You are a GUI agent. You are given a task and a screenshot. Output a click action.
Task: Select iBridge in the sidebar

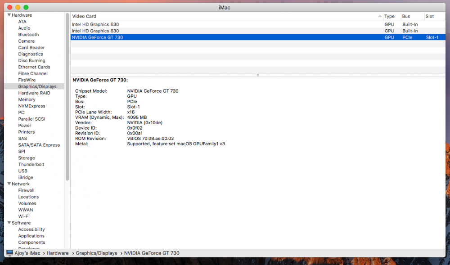26,178
